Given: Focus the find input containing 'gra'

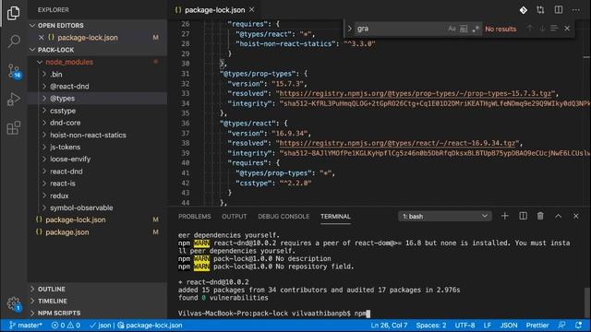Looking at the screenshot, I should coord(400,29).
